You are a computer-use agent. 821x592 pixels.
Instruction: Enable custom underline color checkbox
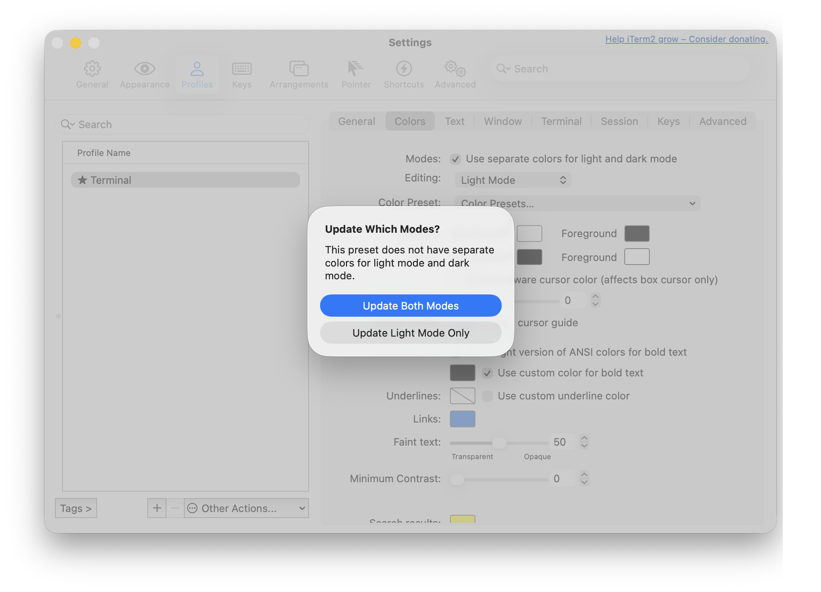(487, 396)
